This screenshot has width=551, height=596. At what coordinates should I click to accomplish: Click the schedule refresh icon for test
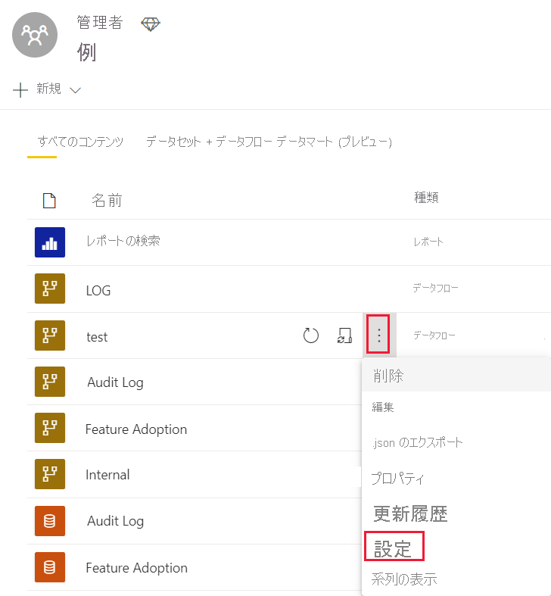[x=344, y=335]
